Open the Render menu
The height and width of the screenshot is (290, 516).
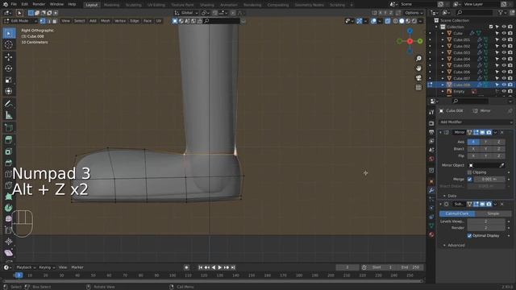[39, 4]
